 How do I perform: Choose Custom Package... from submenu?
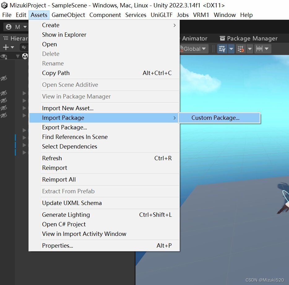point(219,118)
